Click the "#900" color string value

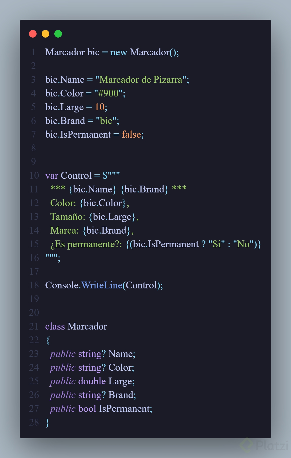click(108, 93)
